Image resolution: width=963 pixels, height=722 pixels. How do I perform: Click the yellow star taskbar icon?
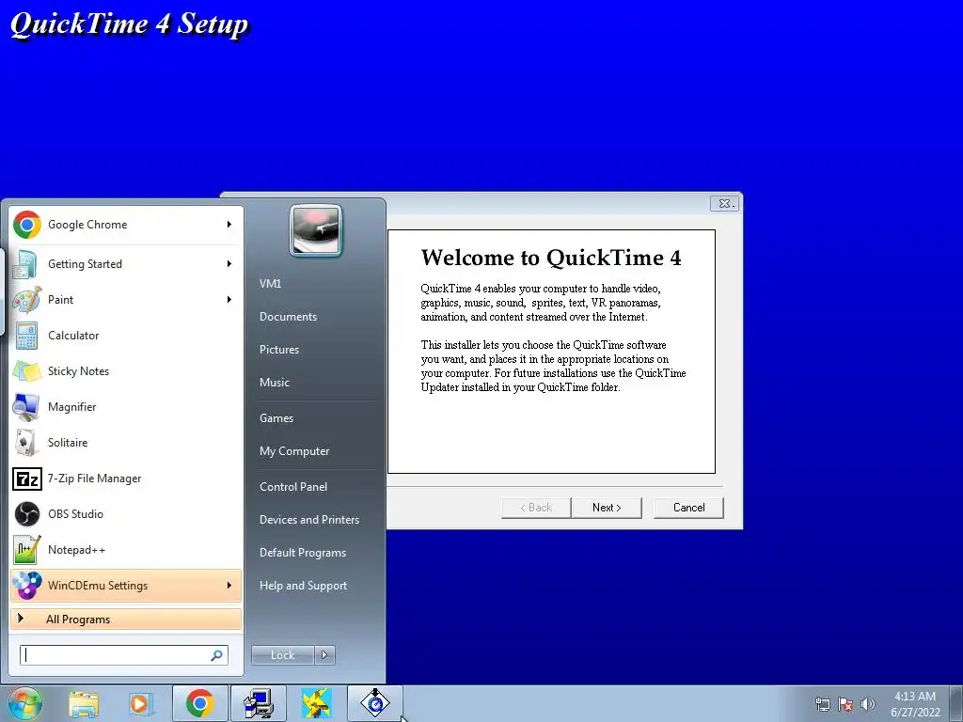click(316, 703)
